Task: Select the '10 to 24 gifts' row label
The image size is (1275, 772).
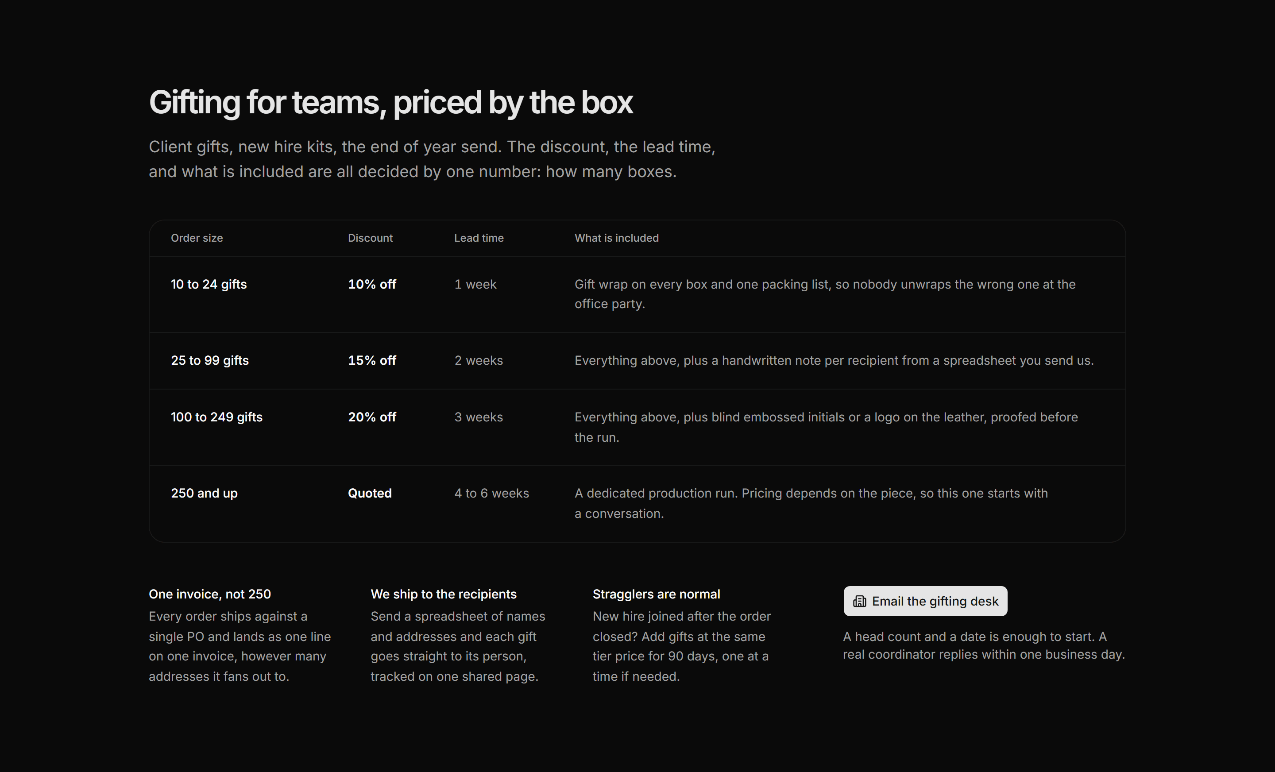Action: (x=209, y=284)
